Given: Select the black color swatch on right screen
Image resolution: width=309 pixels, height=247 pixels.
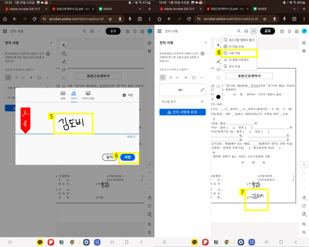Looking at the screenshot, I should (218, 97).
